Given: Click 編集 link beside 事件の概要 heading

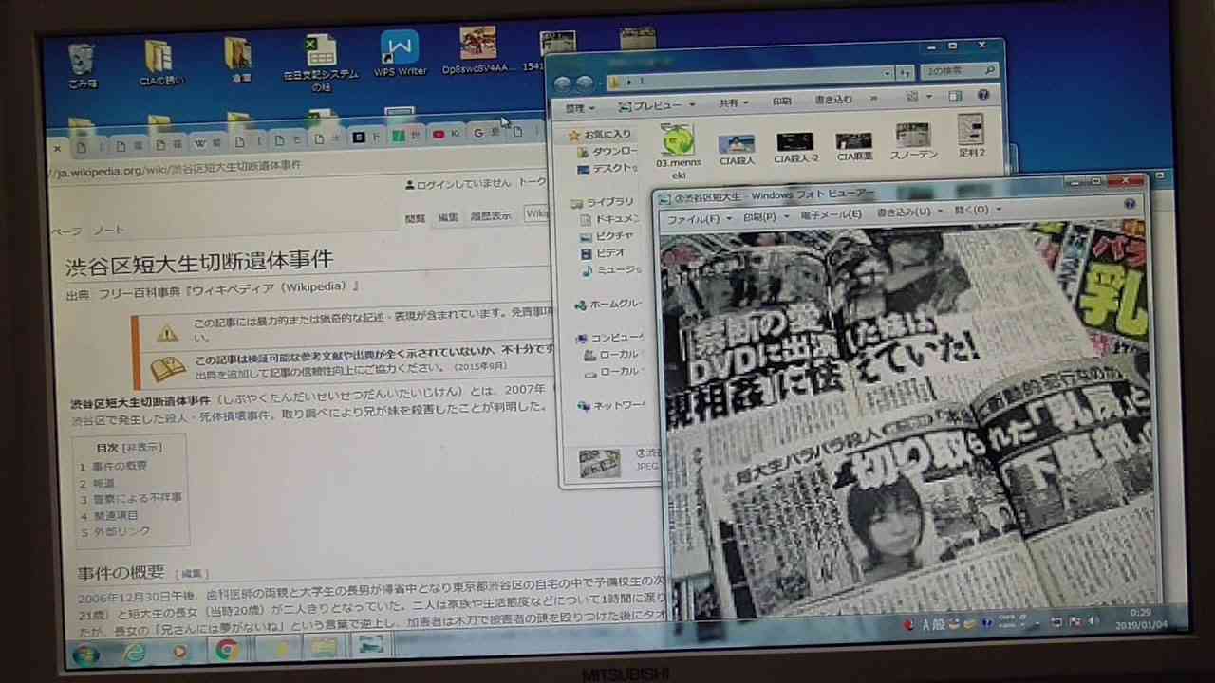Looking at the screenshot, I should (x=192, y=574).
